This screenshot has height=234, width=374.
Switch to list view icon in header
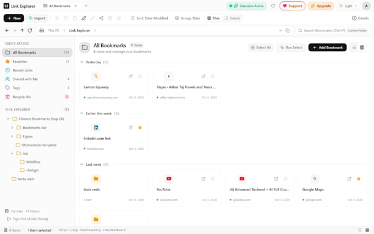click(x=354, y=47)
